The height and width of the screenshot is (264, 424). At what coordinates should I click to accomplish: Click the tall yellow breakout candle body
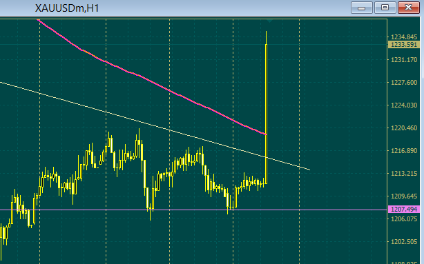click(x=267, y=114)
